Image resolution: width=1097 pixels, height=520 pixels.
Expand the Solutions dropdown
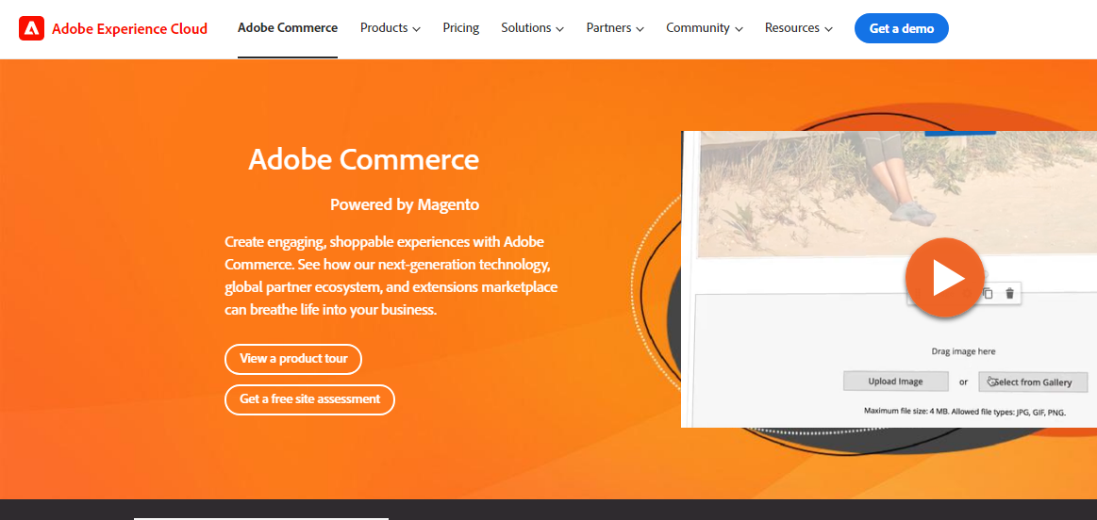532,28
